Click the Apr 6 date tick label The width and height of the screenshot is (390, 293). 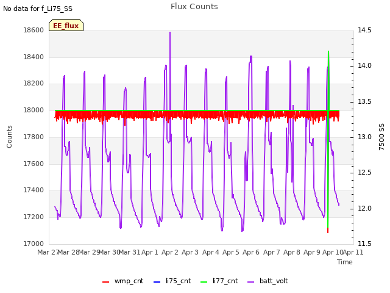251,252
